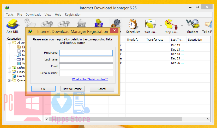This screenshot has height=128, width=217.
Task: Click OK in Registration dialog
Action: pyautogui.click(x=43, y=89)
